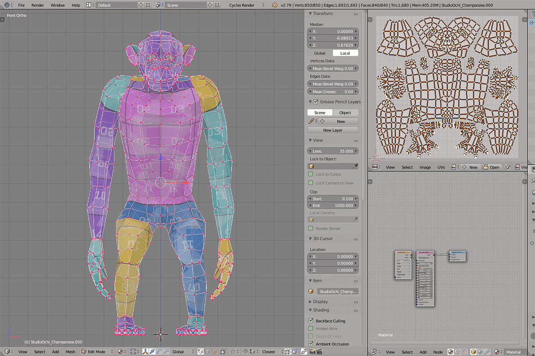535x356 pixels.
Task: Click the New Layer button
Action: pos(333,130)
